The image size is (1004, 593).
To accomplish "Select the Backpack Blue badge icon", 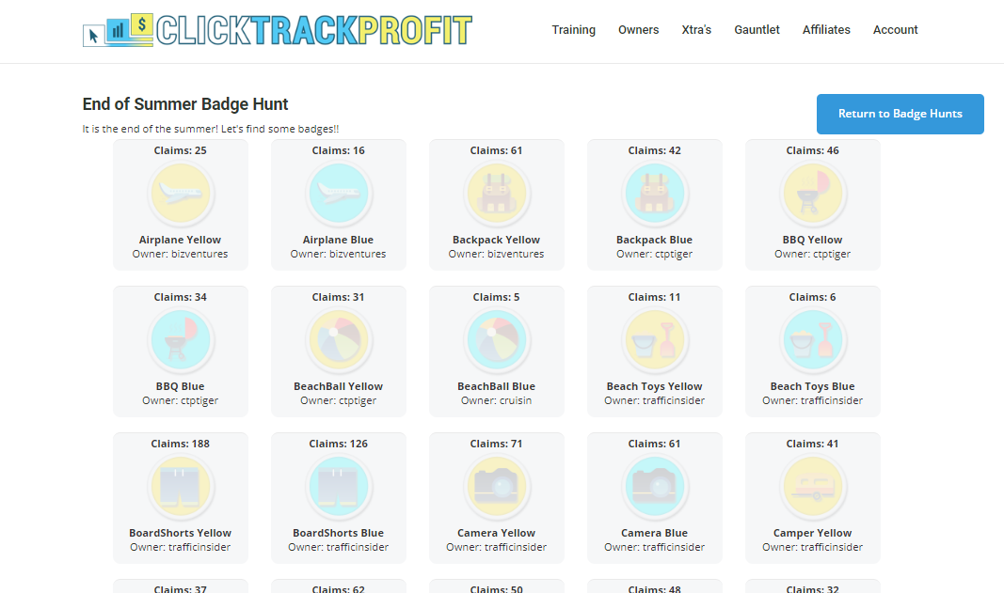I will click(654, 194).
